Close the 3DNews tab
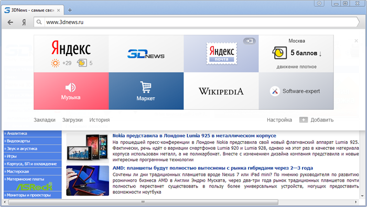Image resolution: width=367 pixels, height=207 pixels. click(59, 11)
